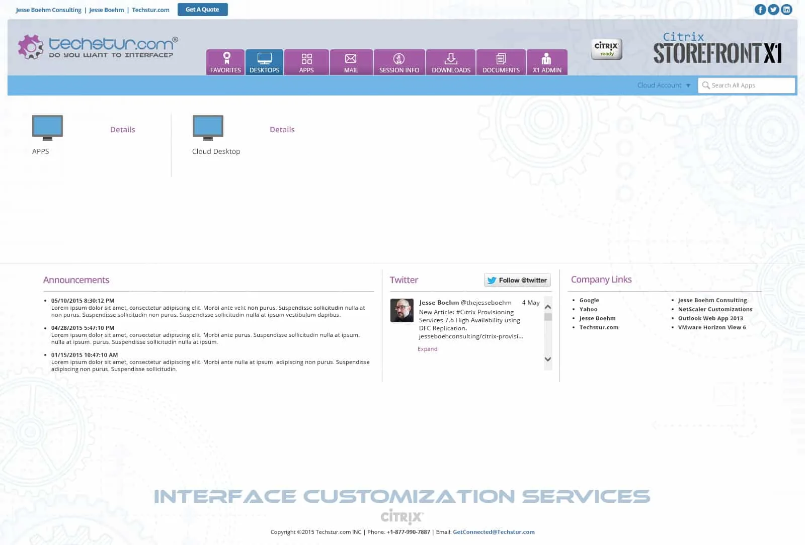The height and width of the screenshot is (545, 805).
Task: Open the LinkedIn social icon
Action: [x=786, y=10]
